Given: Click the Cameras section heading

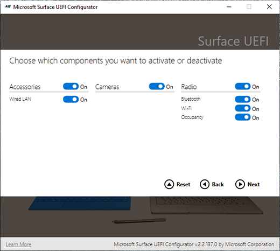Looking at the screenshot, I should coord(107,87).
